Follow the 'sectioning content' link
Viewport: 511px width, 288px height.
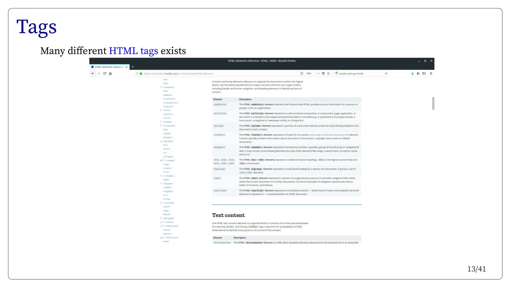(319, 135)
